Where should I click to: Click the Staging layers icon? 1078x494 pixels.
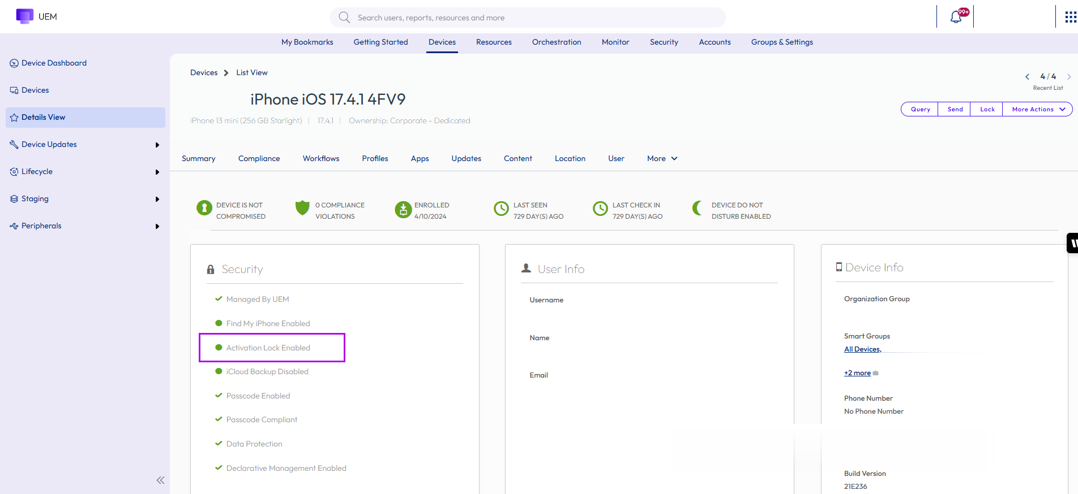(14, 199)
